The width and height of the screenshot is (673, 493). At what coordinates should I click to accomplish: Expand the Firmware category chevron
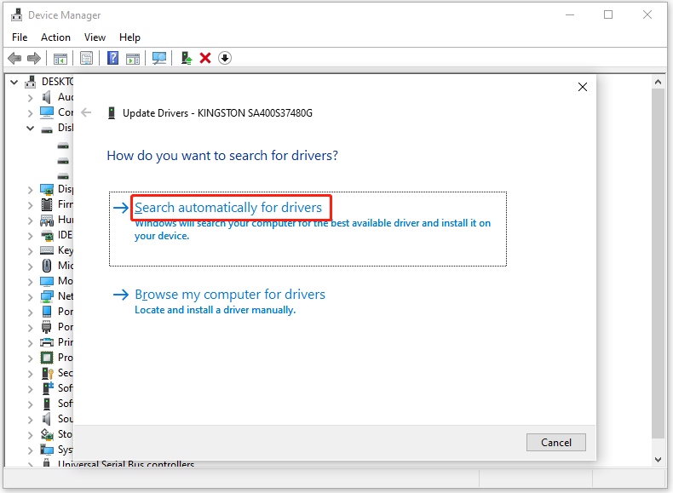30,205
